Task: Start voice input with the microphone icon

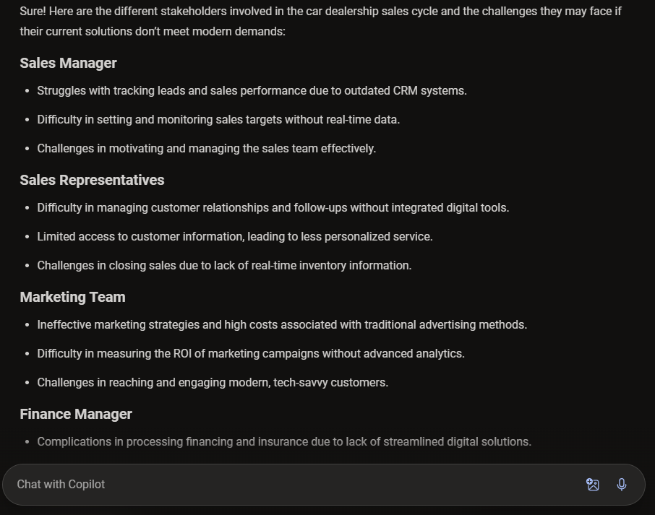Action: 622,485
